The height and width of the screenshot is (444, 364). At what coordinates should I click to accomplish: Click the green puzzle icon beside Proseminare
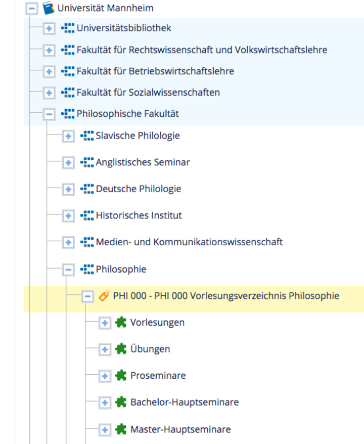click(x=121, y=375)
